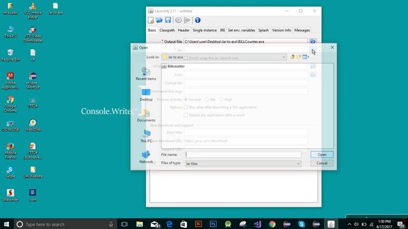Switch to the Header tab

184,31
